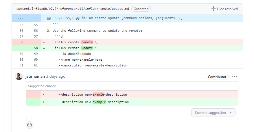Click line number 59 in left column
The height and width of the screenshot is (132, 254).
[21, 54]
